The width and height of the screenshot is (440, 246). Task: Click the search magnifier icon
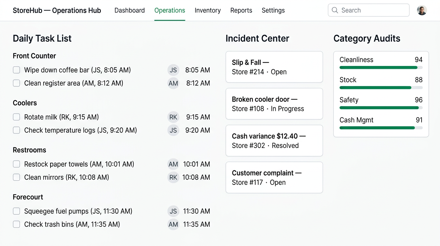pyautogui.click(x=335, y=10)
